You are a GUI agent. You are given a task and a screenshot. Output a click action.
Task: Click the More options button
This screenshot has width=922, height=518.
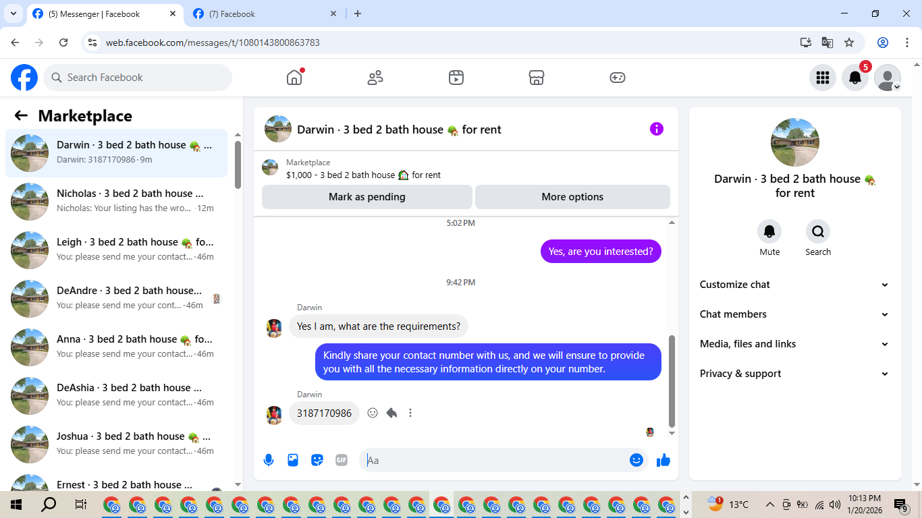572,197
